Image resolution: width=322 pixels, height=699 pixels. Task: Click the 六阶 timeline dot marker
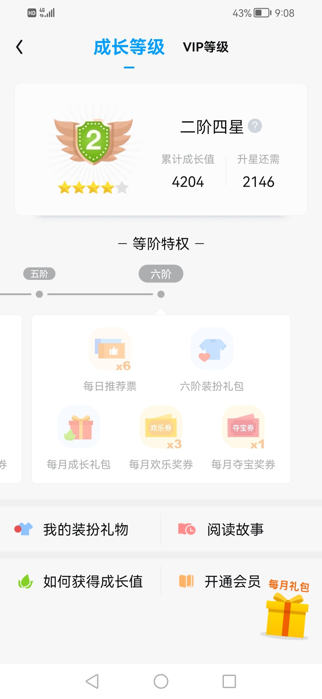[161, 294]
